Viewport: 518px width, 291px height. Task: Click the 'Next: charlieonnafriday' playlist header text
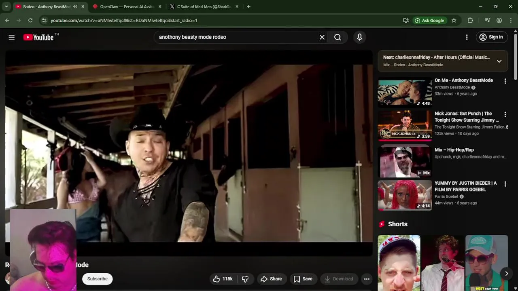437,57
